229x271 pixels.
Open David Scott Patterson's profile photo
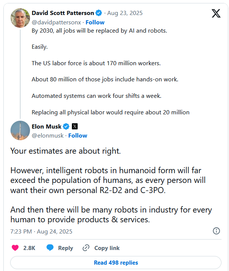[20, 18]
